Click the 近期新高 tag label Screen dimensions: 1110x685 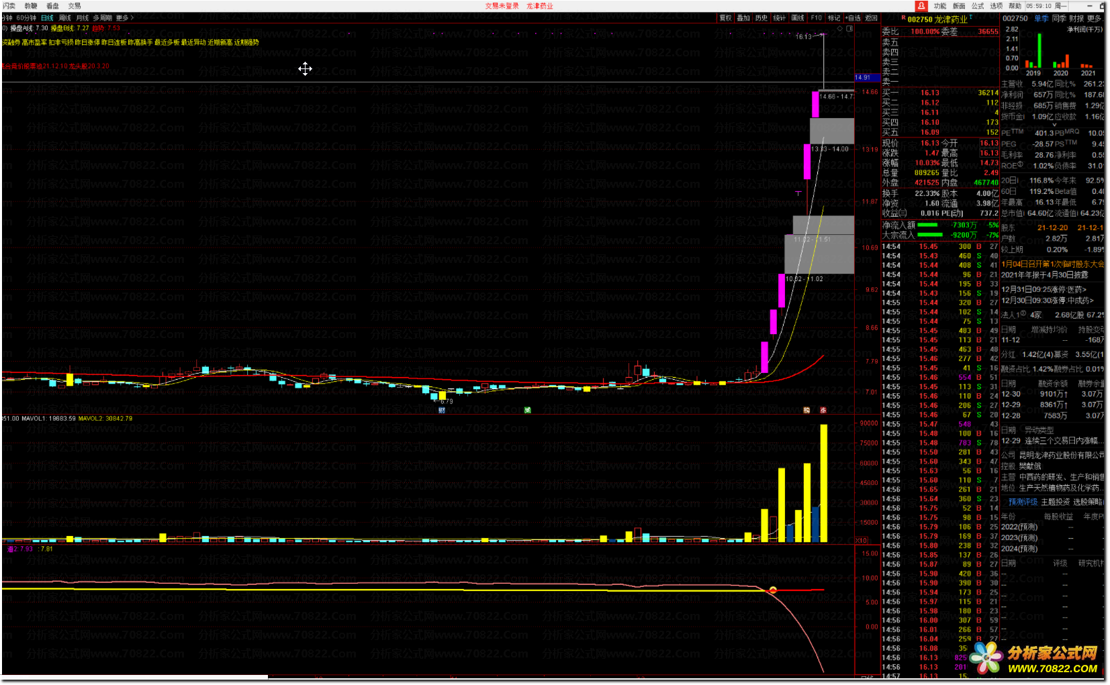[x=220, y=42]
